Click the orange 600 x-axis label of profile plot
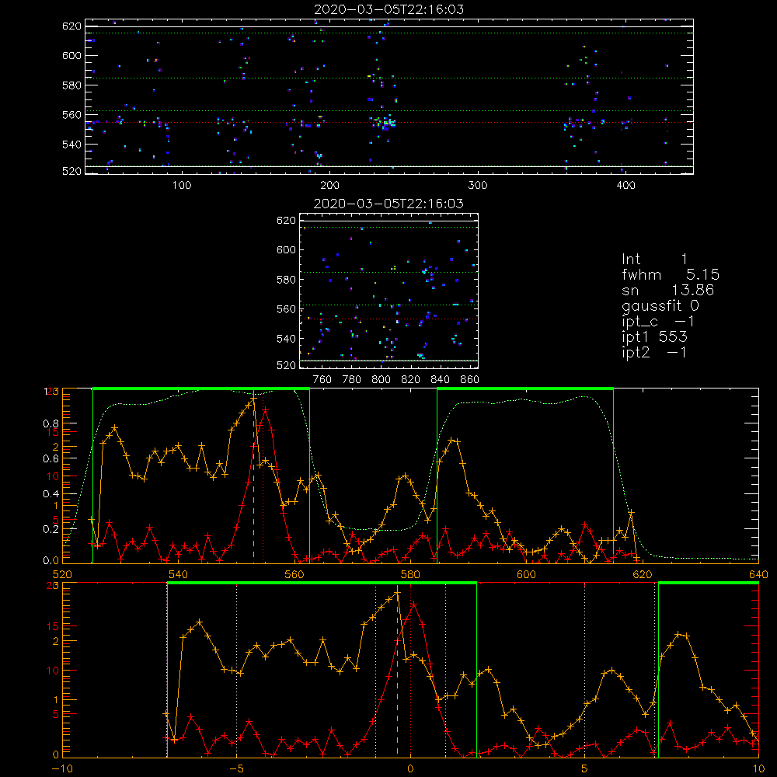Image resolution: width=777 pixels, height=777 pixels. coord(527,575)
